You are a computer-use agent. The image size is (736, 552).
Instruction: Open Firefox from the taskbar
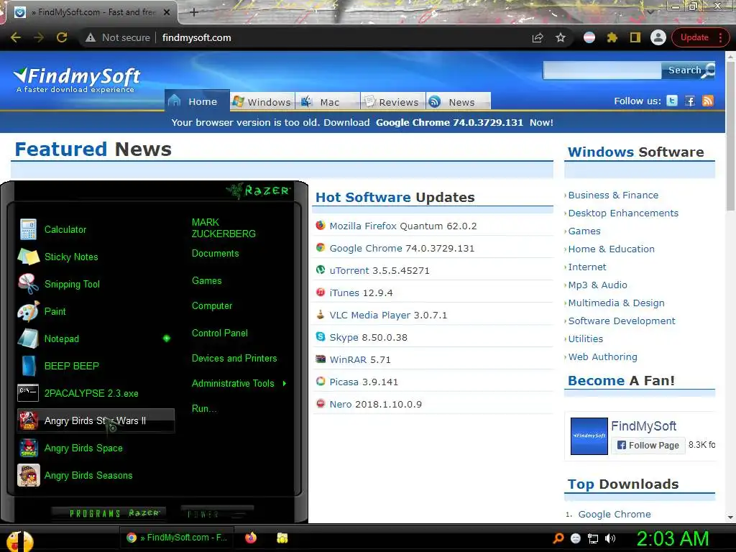(x=251, y=538)
